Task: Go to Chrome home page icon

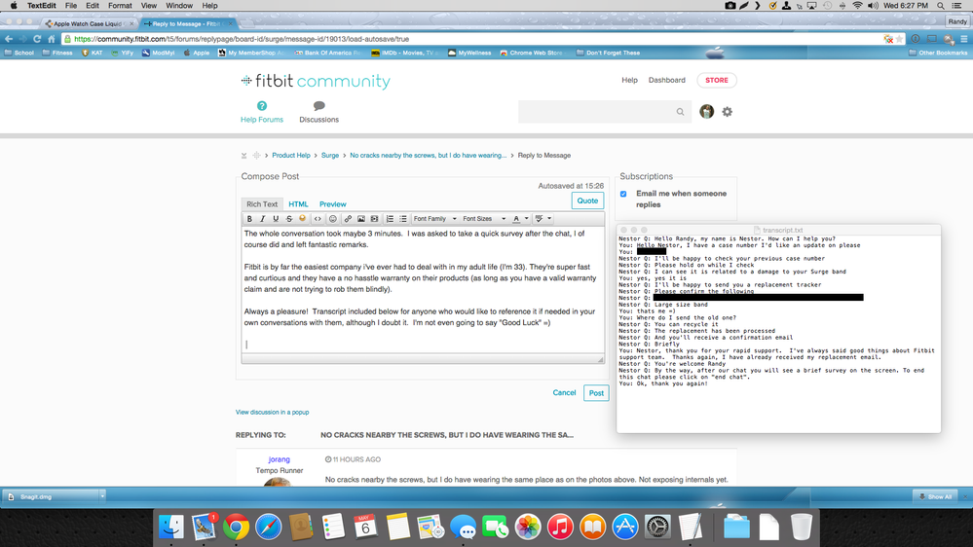Action: point(52,39)
